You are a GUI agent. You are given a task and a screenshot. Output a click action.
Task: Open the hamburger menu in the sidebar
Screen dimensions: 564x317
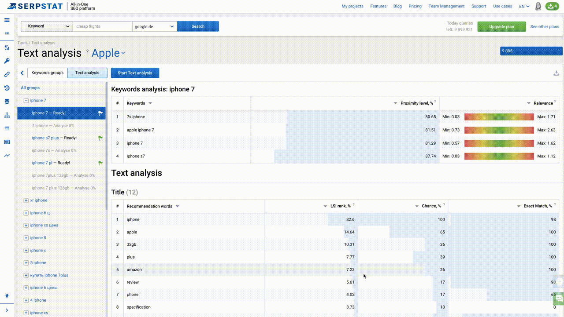[x=7, y=20]
